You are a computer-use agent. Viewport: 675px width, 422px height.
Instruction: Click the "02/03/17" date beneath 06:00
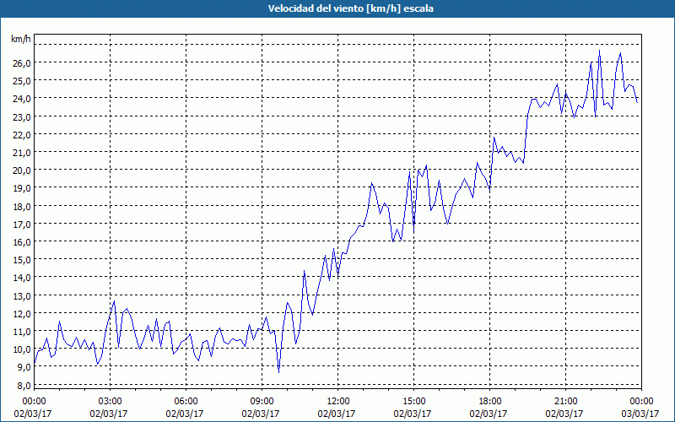coord(185,414)
